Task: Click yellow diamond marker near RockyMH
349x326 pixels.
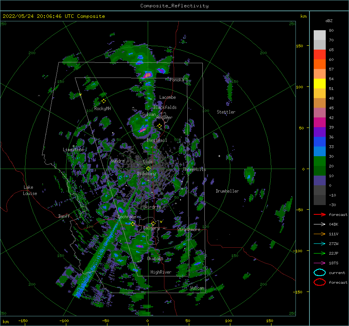Action: click(x=104, y=101)
